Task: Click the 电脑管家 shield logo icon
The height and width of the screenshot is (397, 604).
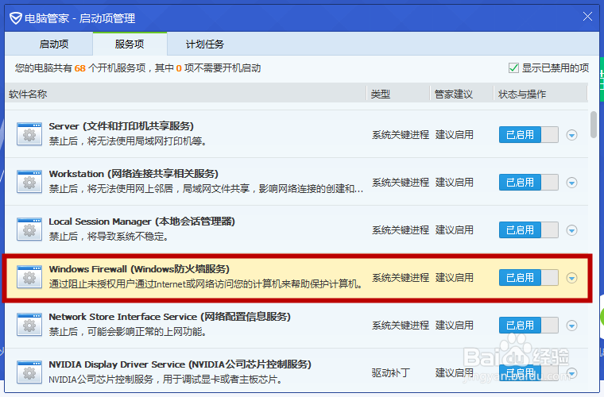Action: (16, 18)
